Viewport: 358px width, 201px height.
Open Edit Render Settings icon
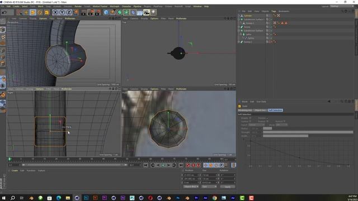click(x=98, y=12)
